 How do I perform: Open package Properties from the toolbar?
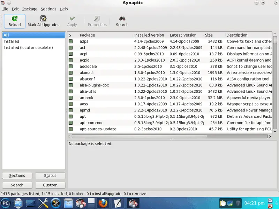point(97,21)
